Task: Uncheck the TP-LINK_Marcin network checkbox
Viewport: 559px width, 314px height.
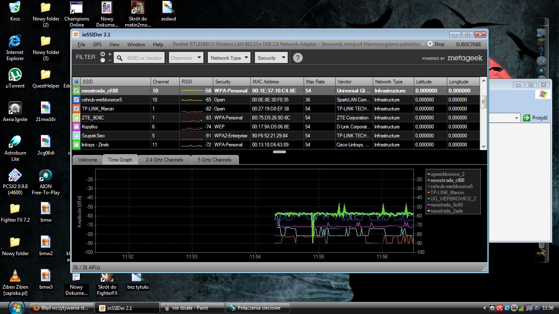Action: click(x=77, y=109)
